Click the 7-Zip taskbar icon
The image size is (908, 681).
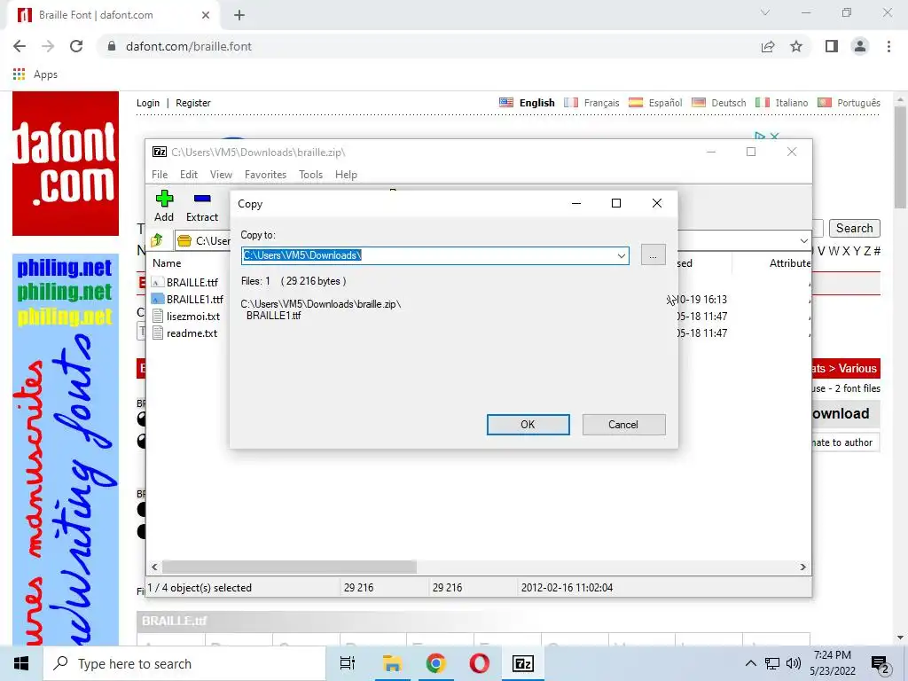[x=523, y=663]
